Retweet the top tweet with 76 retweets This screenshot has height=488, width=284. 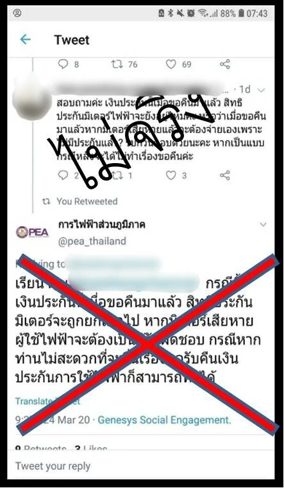(117, 64)
